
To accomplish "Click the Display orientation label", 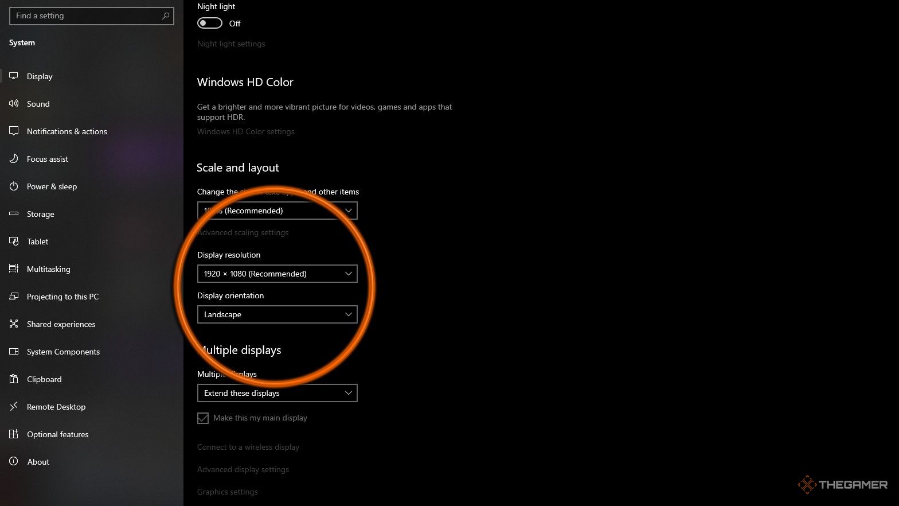I will tap(230, 295).
